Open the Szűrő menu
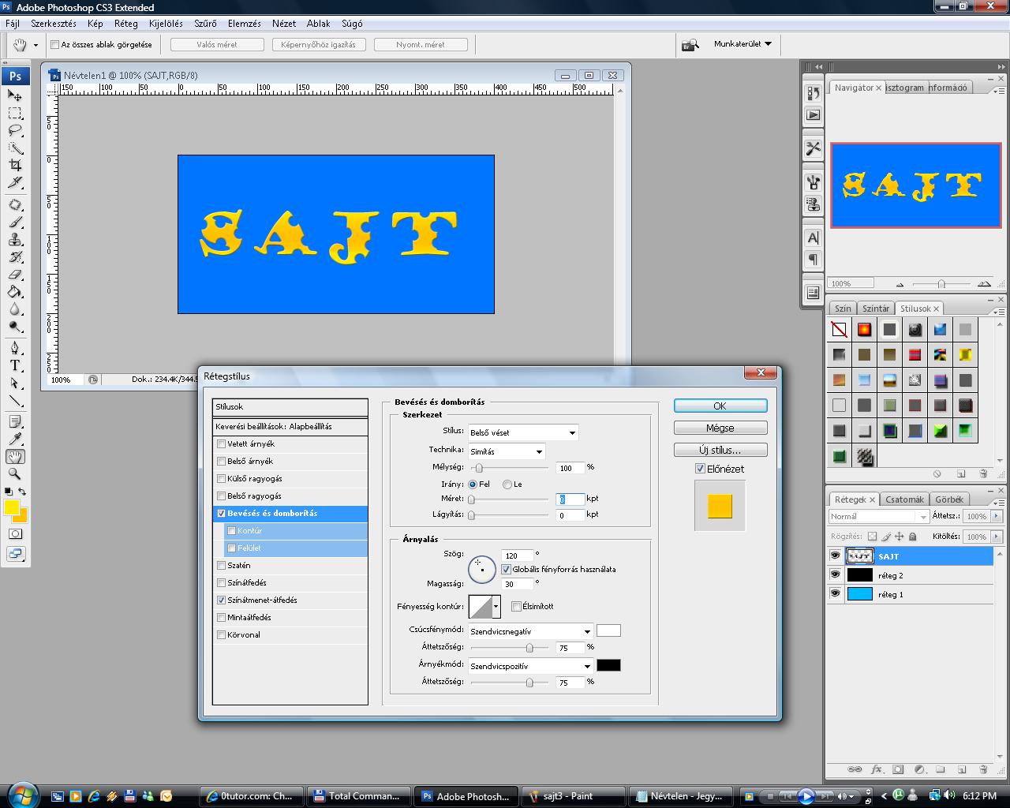The image size is (1010, 808). 205,24
